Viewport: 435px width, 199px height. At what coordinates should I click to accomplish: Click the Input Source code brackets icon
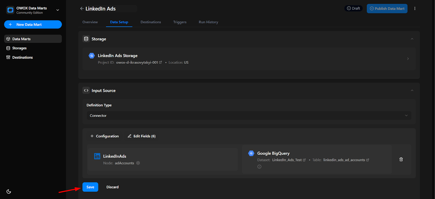tap(86, 90)
